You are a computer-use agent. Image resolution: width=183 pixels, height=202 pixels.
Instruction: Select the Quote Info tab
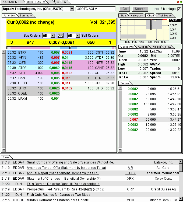[127, 47]
